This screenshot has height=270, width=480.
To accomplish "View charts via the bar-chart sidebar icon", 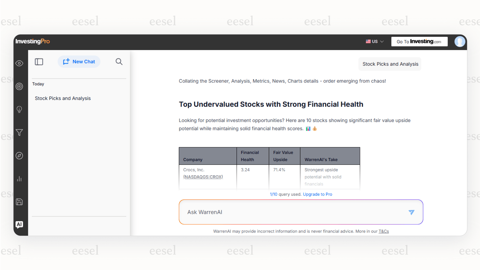I will [x=19, y=179].
